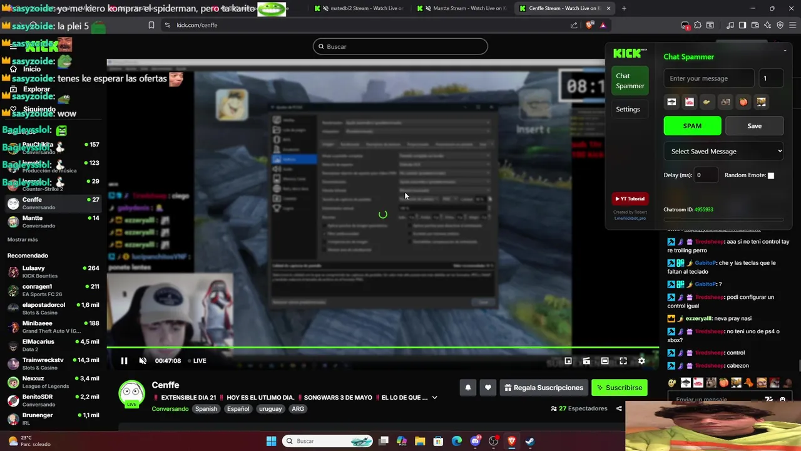Enter fullscreen mode on the video

tap(623, 361)
